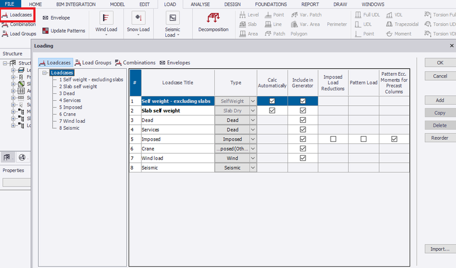
Task: Select '5 Imposed' in loadcase tree
Action: [71, 107]
